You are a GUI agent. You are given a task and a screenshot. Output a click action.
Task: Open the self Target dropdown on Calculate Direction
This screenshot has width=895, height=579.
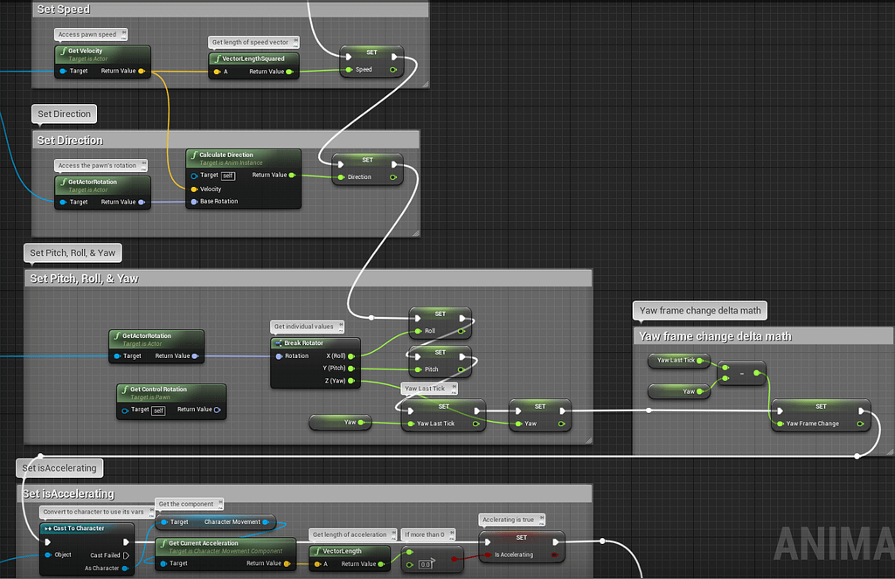pos(228,176)
